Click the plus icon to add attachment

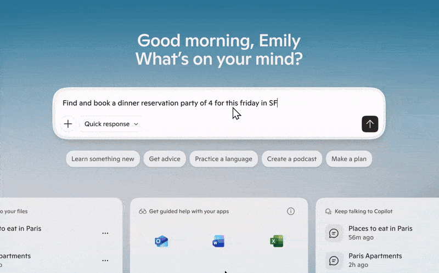click(x=68, y=124)
